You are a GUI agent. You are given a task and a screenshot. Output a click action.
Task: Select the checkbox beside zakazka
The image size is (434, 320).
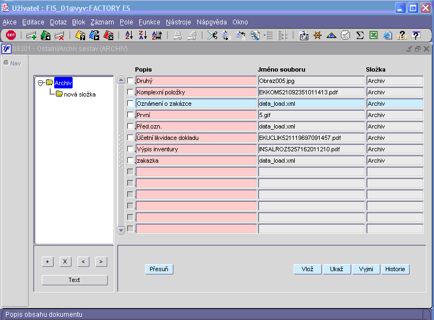click(x=130, y=161)
